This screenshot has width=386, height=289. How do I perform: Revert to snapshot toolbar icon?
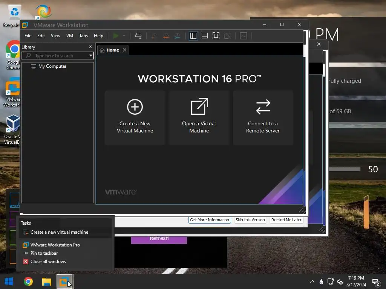tap(166, 36)
